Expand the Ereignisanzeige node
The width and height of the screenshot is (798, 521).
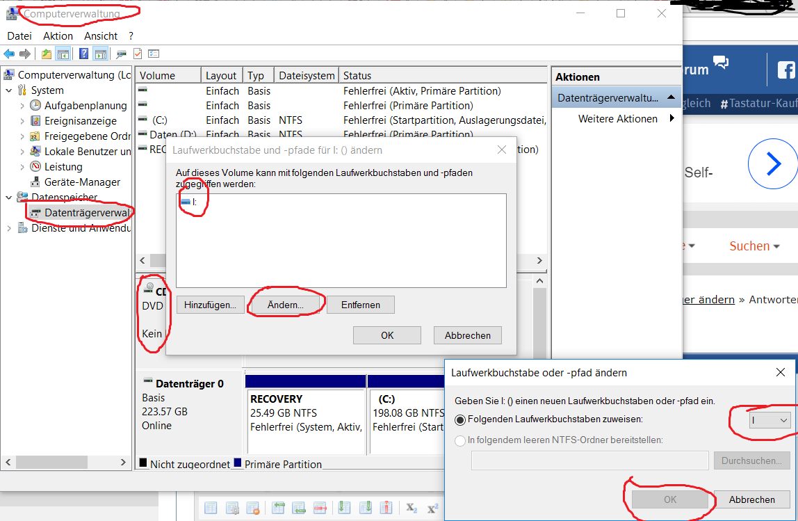(x=22, y=121)
